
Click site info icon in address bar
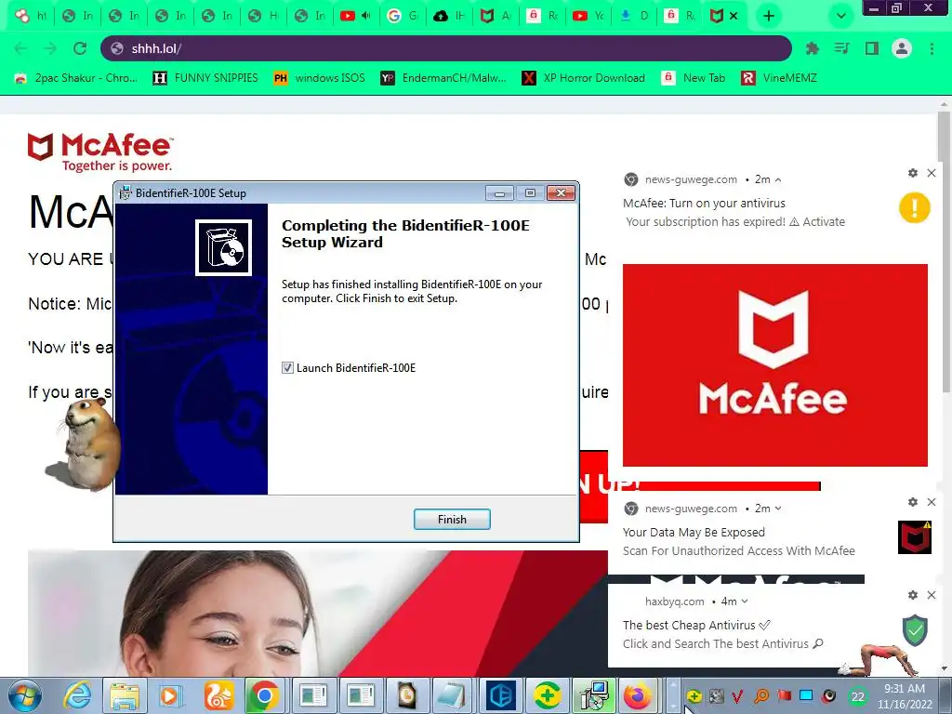pos(117,48)
